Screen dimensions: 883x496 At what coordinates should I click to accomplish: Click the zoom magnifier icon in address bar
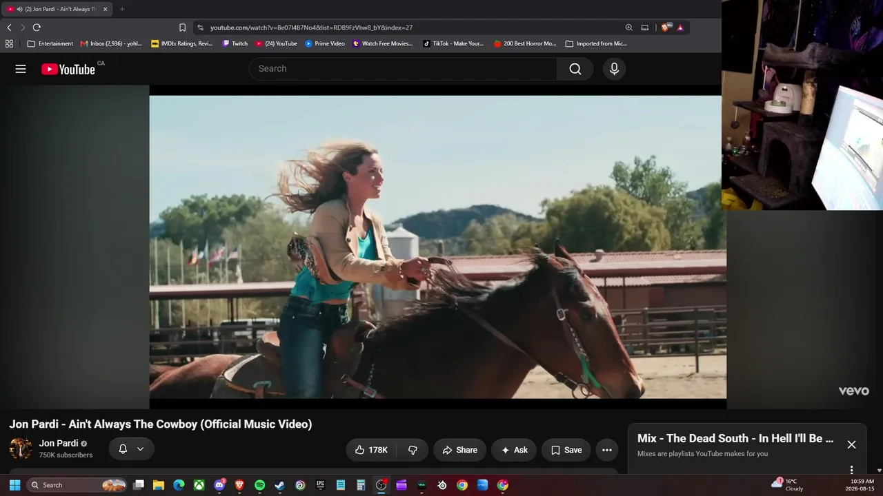pos(628,28)
